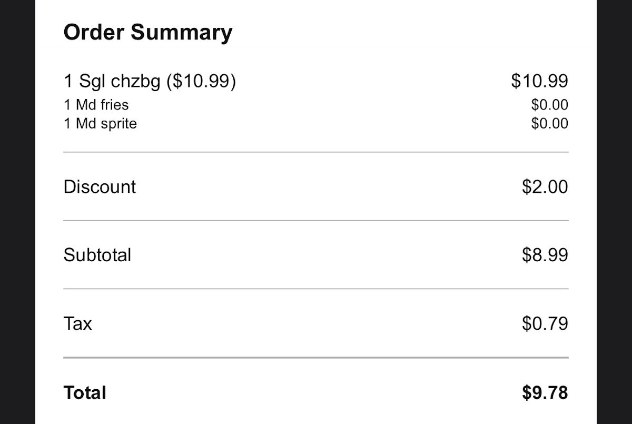Click the $8.99 subtotal amount

[545, 255]
